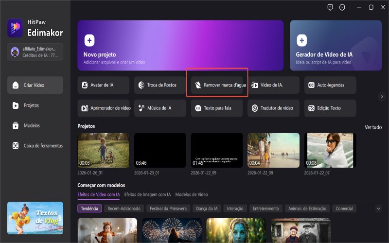389x243 pixels.
Task: Go to Projetos in sidebar
Action: tap(31, 105)
